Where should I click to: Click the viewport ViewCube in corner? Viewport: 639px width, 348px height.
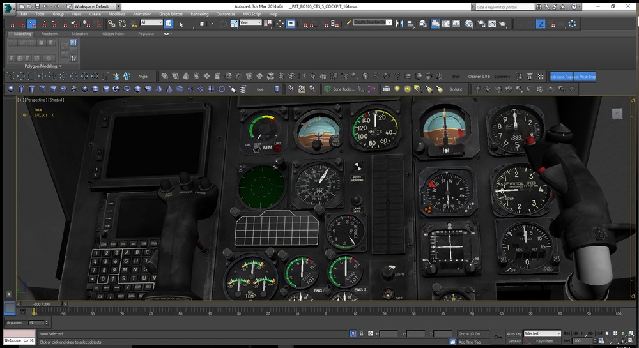(x=617, y=114)
